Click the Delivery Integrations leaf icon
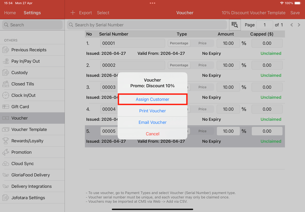The height and width of the screenshot is (212, 305). [x=6, y=186]
